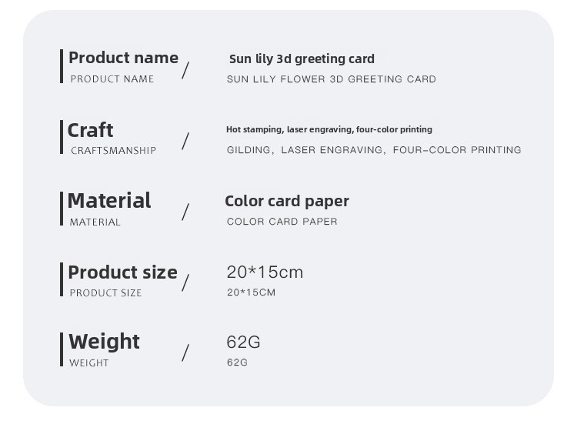Click the bold "Craft" heading
Viewport: 577px width, 421px height.
pyautogui.click(x=90, y=130)
